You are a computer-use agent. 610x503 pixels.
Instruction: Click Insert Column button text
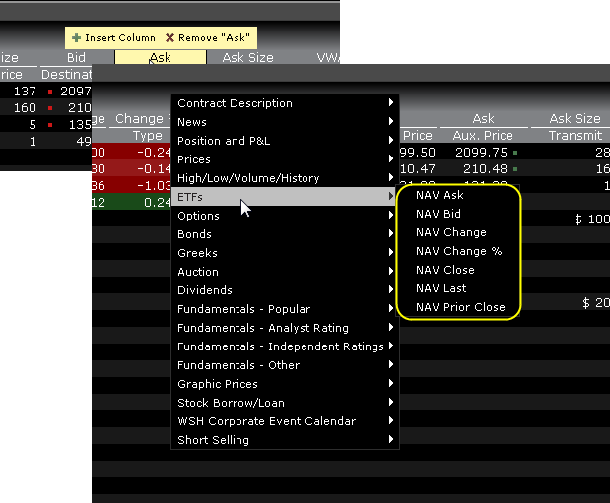[x=119, y=38]
